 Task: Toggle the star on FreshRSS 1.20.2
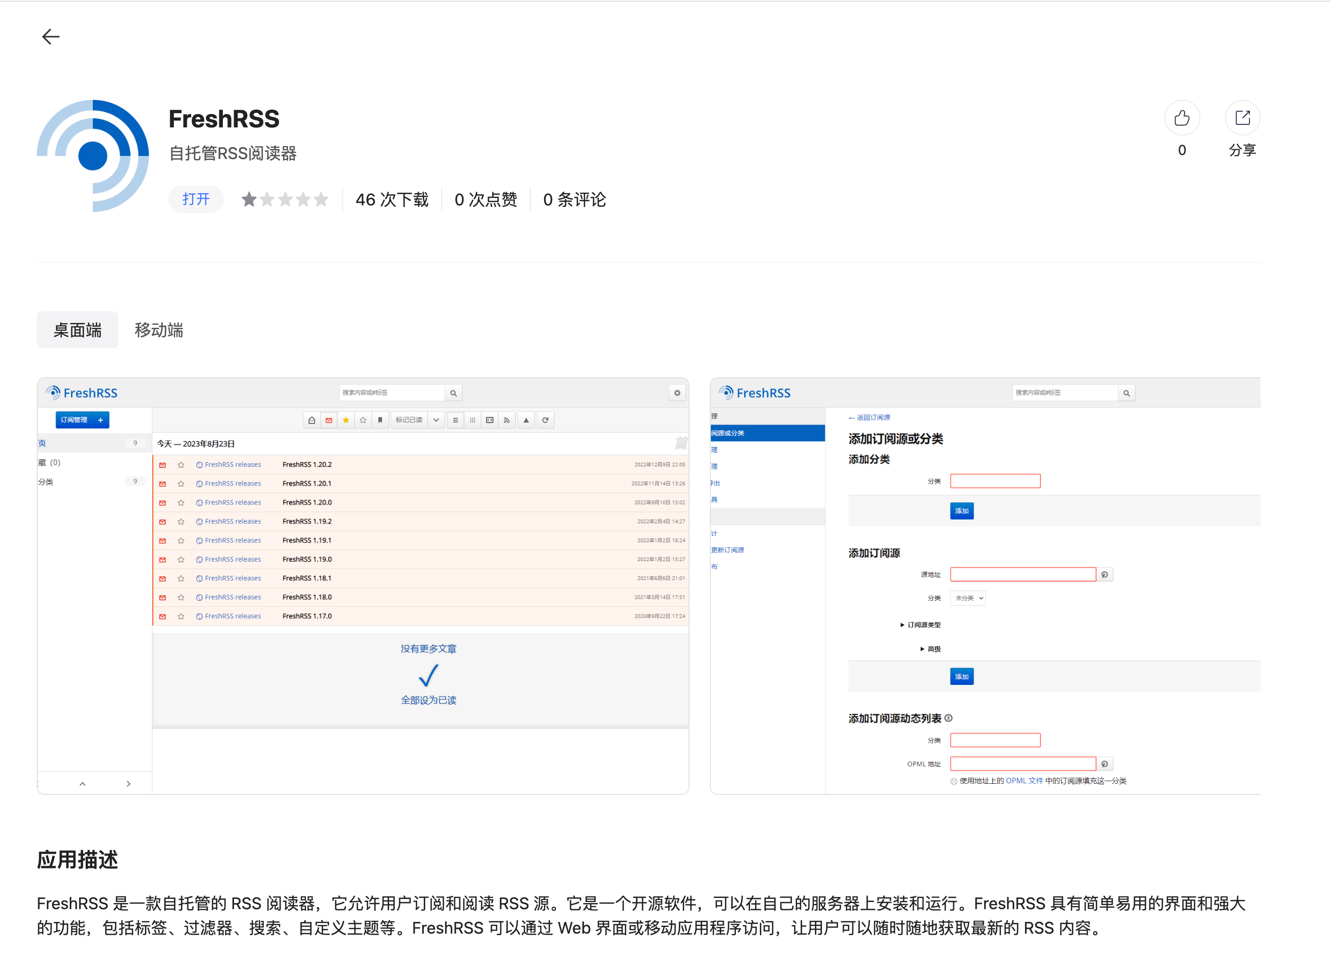(181, 464)
